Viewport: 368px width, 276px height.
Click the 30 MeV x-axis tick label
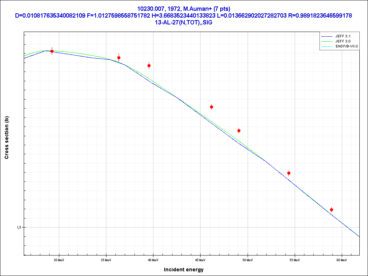coord(59,259)
